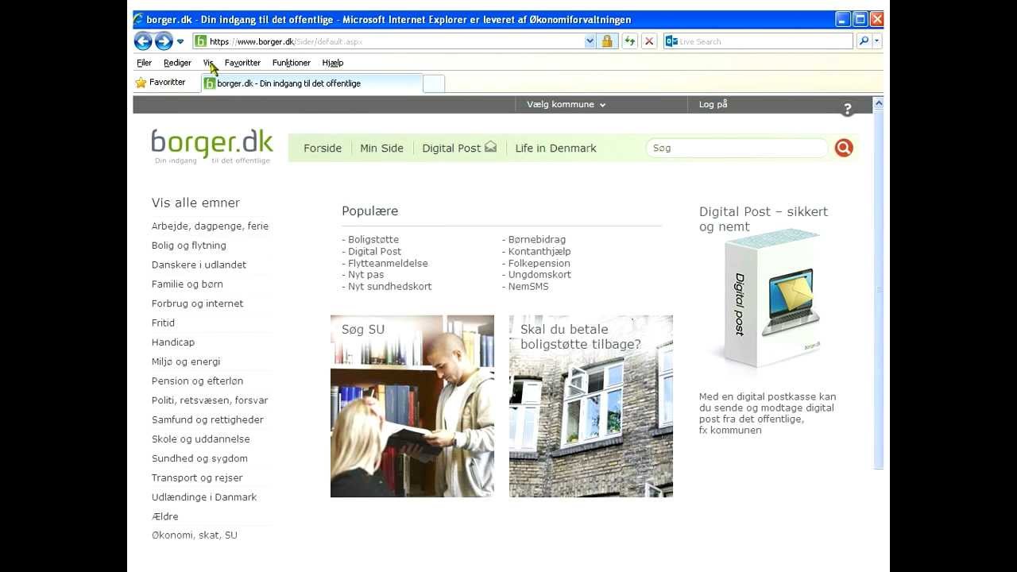
Task: Open Familie og børn topic
Action: click(188, 284)
